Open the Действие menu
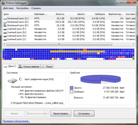Image resolution: width=138 pixels, height=125 pixels. pyautogui.click(x=8, y=8)
